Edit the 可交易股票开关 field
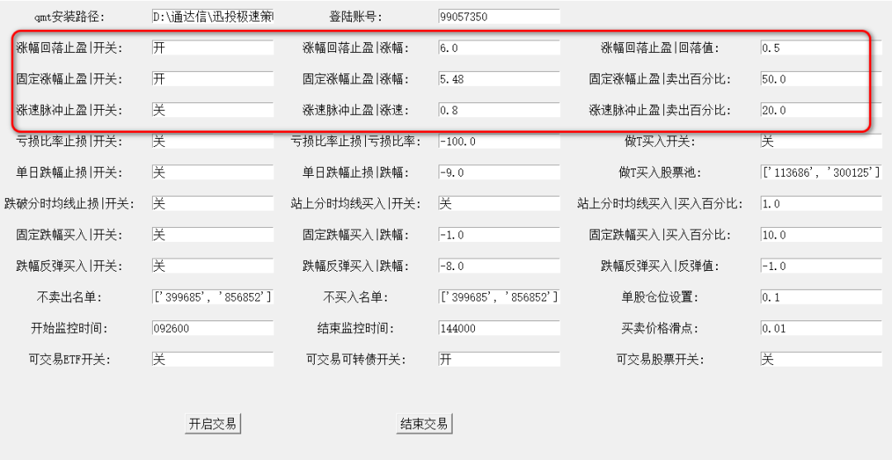 (x=821, y=359)
